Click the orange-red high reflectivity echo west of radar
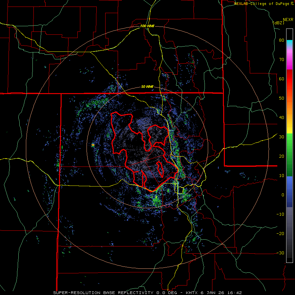295x295 pixels. [93, 145]
